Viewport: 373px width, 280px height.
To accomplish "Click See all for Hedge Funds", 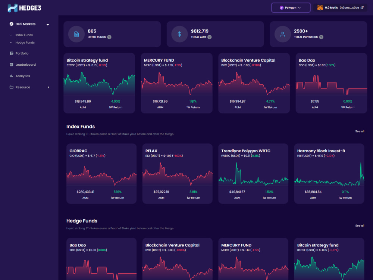I will pos(360,225).
